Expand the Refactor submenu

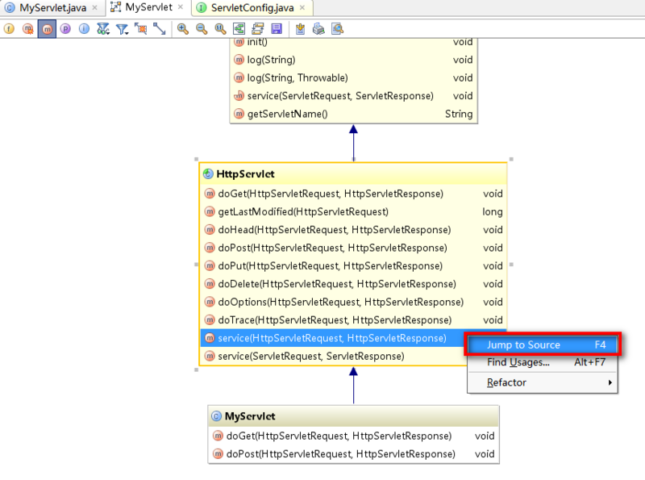pos(507,382)
